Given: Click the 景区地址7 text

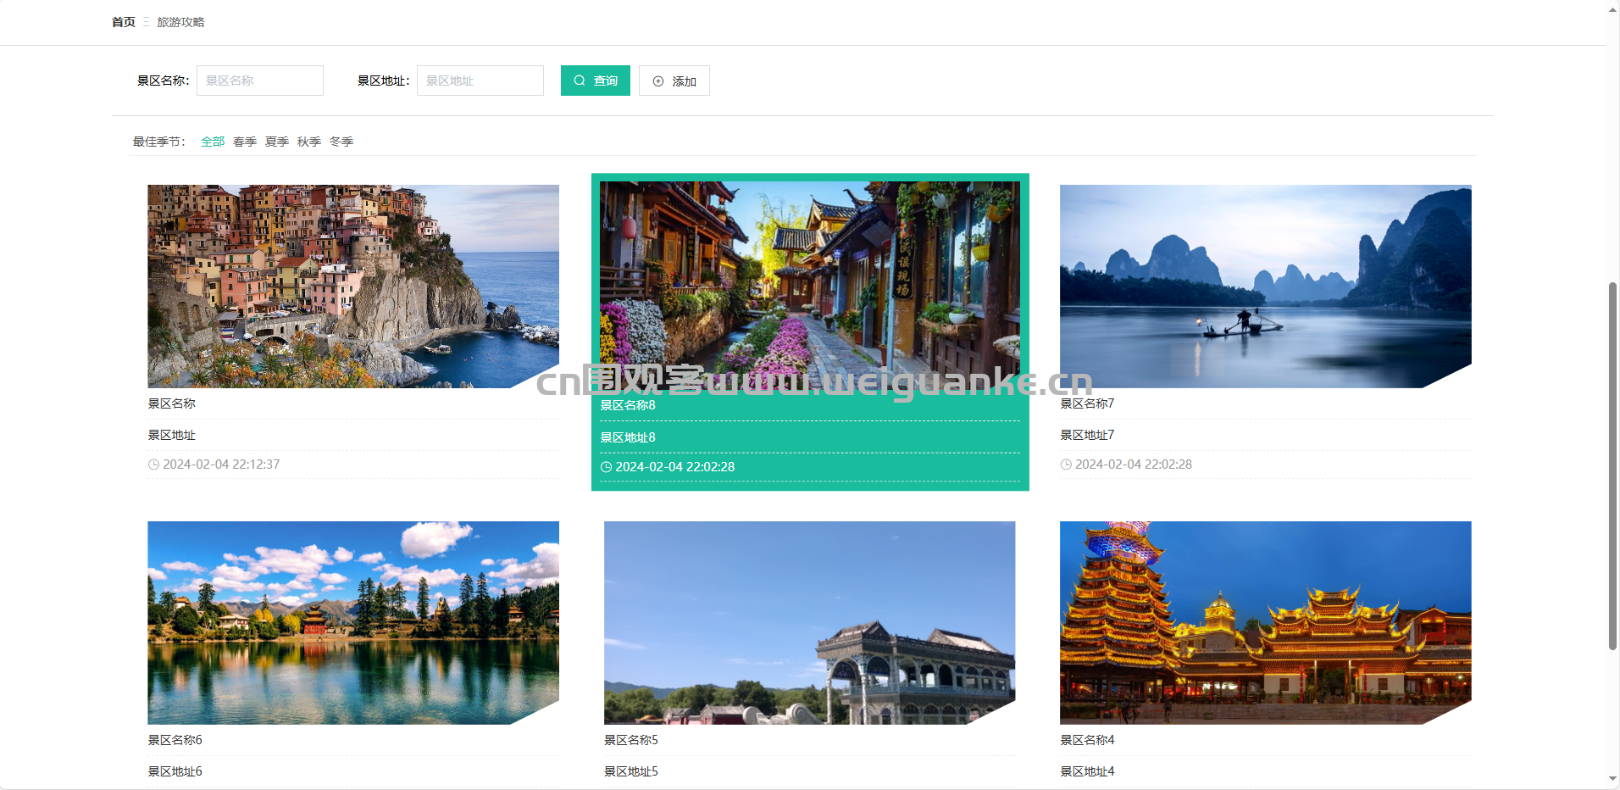Looking at the screenshot, I should [x=1087, y=435].
